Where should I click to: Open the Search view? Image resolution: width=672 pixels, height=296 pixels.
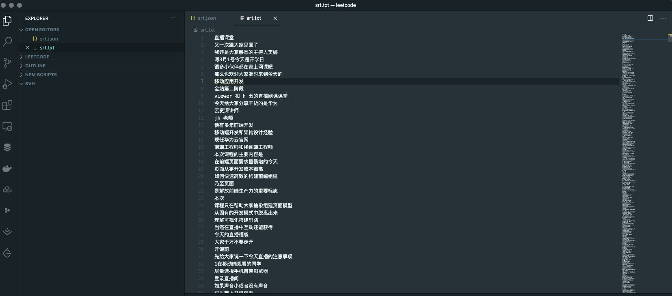click(7, 41)
